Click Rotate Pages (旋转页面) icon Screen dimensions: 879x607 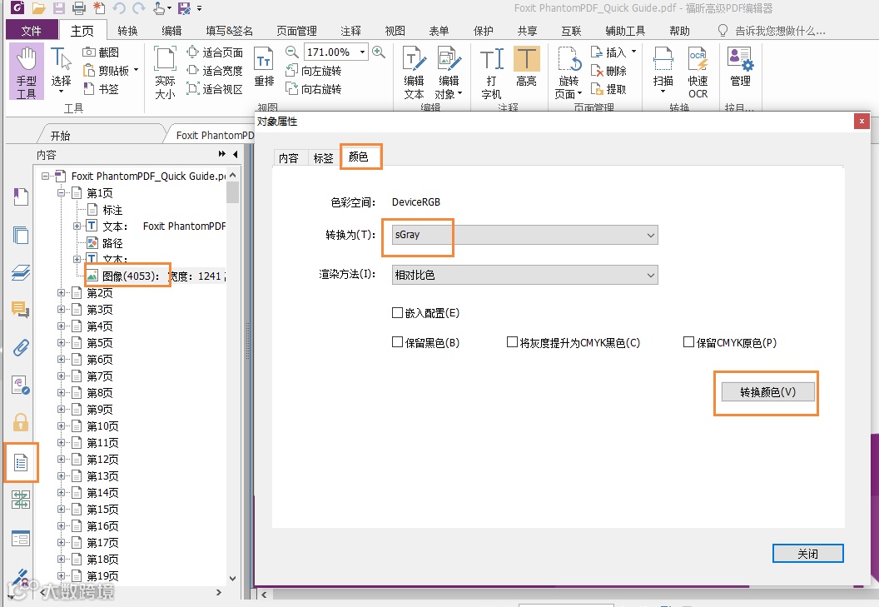pyautogui.click(x=569, y=73)
